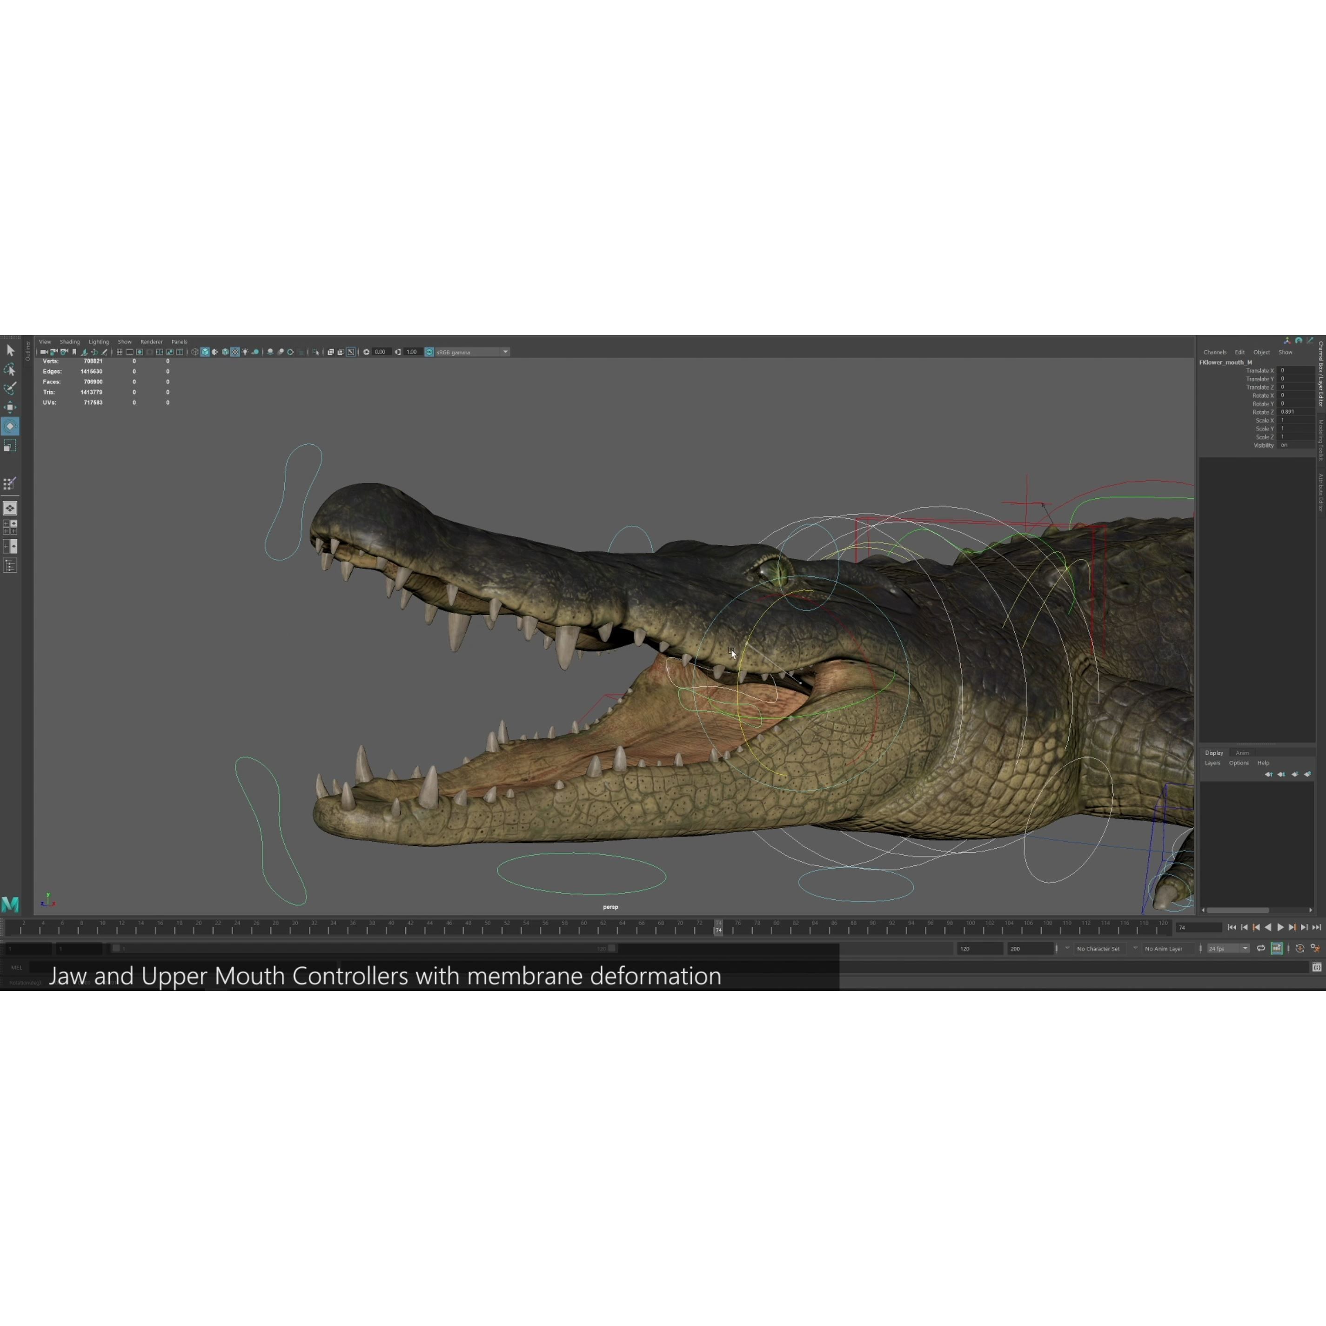Viewport: 1326px width, 1326px height.
Task: Play animation forwards
Action: coord(1280,927)
